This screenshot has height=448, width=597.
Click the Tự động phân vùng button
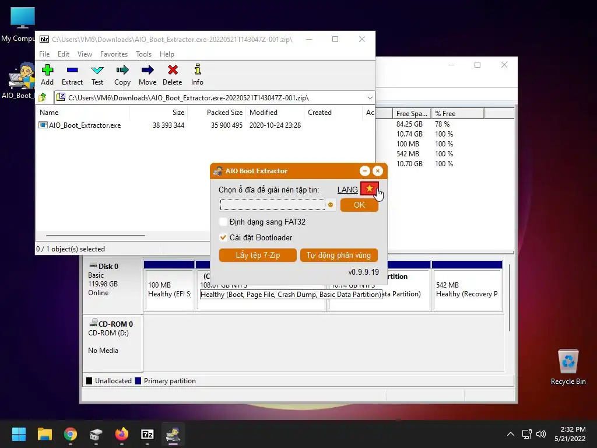[339, 256]
